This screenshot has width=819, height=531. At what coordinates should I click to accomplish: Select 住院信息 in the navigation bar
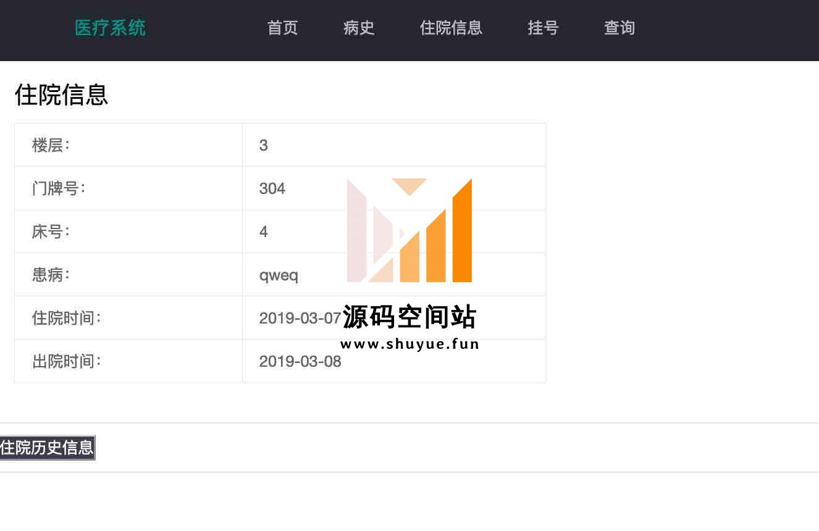[451, 28]
